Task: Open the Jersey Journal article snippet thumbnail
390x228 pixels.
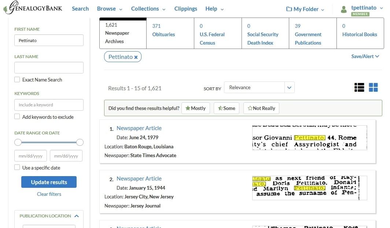Action: click(x=310, y=188)
